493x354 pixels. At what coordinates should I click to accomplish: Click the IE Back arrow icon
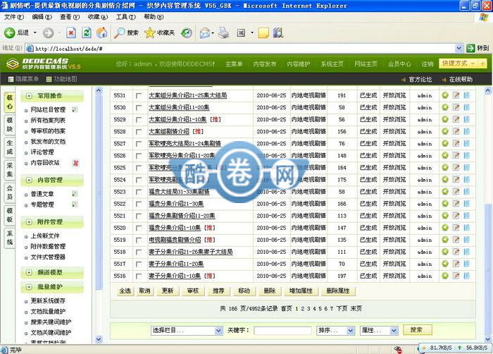click(9, 32)
